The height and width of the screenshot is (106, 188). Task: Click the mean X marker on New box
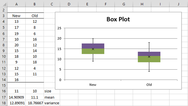click(x=93, y=49)
